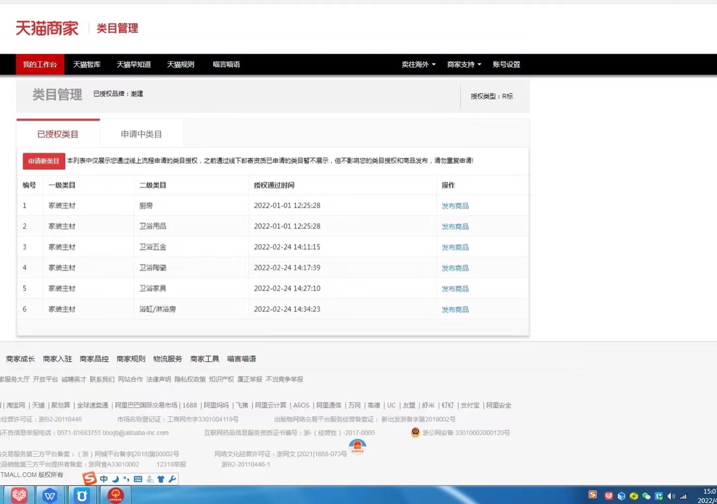Viewport: 717px width, 504px height.
Task: Click the moon icon in Sogou toolbar
Action: pyautogui.click(x=115, y=479)
